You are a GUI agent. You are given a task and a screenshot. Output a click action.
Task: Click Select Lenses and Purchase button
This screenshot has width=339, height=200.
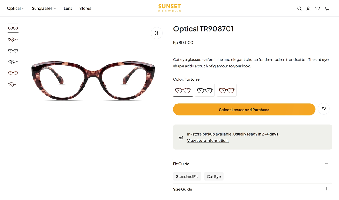click(x=244, y=110)
